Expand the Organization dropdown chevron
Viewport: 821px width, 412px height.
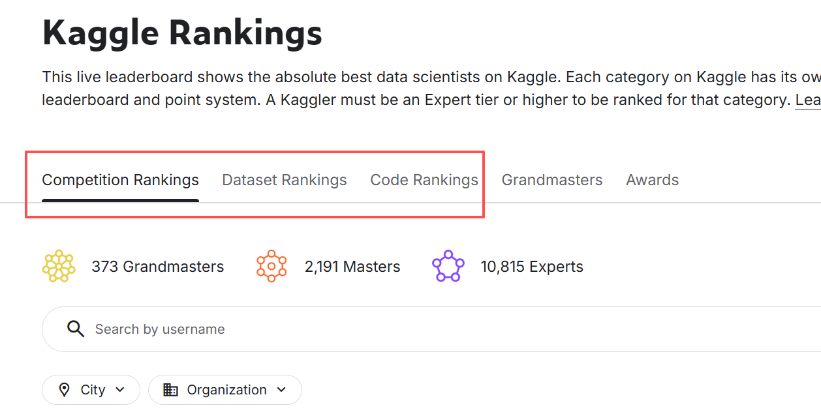click(x=281, y=390)
